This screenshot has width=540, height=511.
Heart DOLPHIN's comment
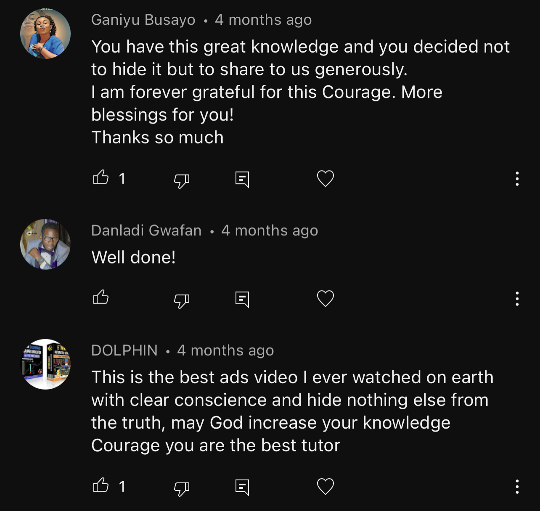[x=325, y=486]
